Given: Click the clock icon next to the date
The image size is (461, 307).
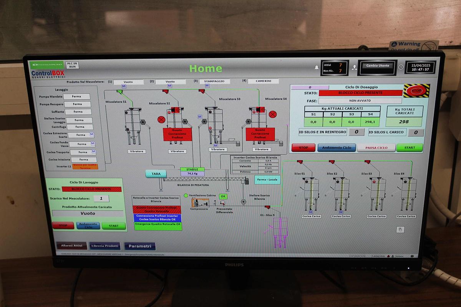Looking at the screenshot, I should (401, 67).
